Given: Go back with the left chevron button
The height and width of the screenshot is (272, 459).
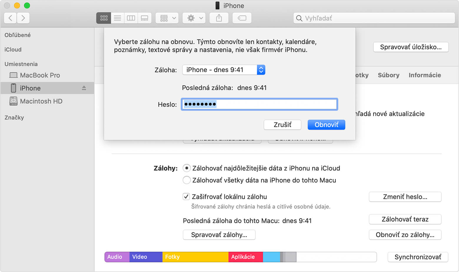Looking at the screenshot, I should 10,18.
